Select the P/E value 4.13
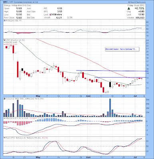 click(60, 8)
